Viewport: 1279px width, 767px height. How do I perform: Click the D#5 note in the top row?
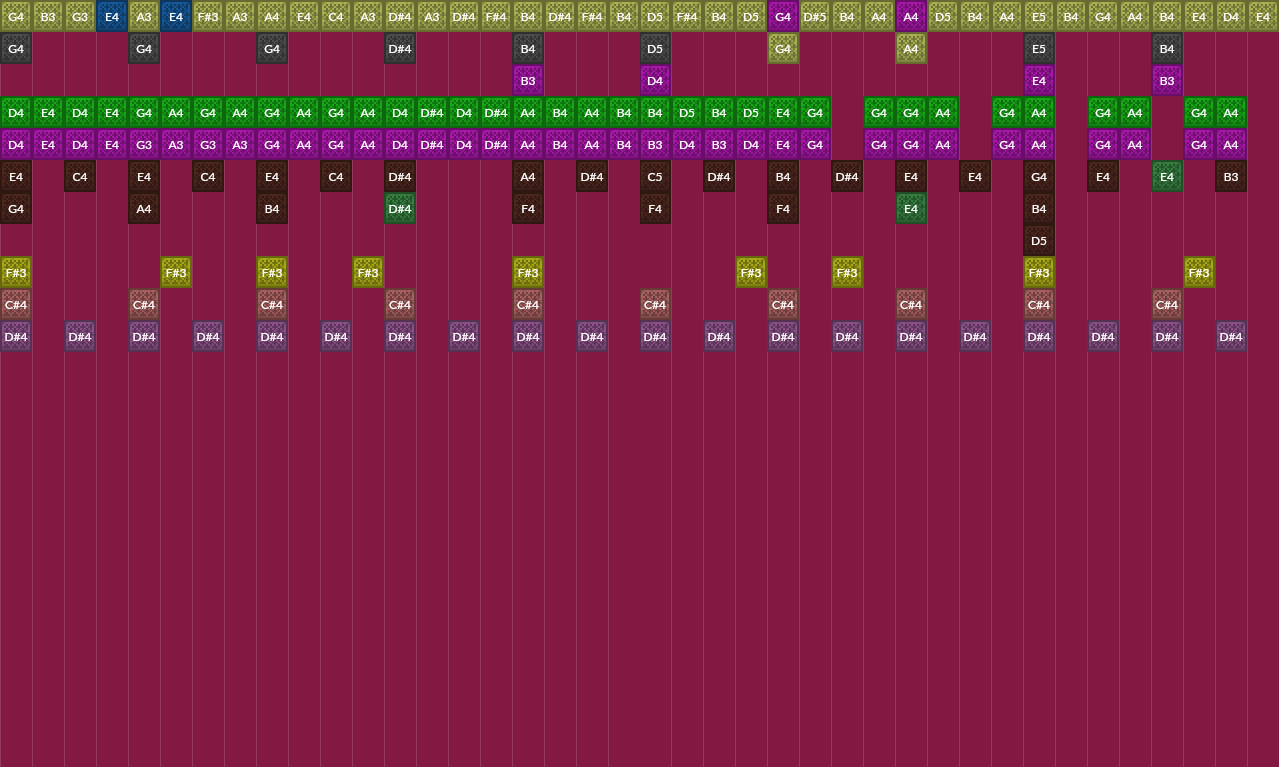pyautogui.click(x=815, y=16)
